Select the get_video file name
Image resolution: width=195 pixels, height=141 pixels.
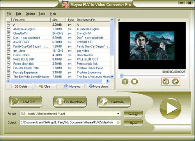coord(19,51)
